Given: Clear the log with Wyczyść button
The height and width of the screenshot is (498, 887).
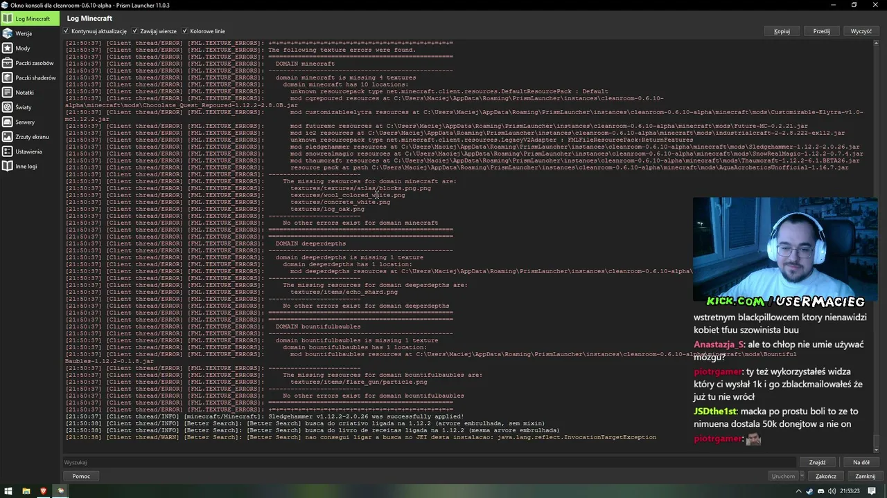Looking at the screenshot, I should pyautogui.click(x=861, y=31).
